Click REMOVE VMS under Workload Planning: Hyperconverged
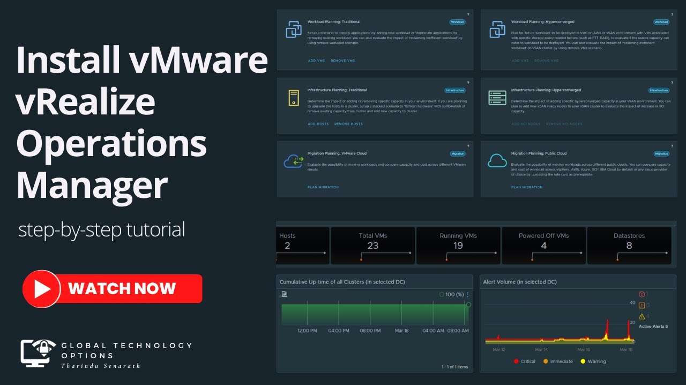 click(546, 61)
